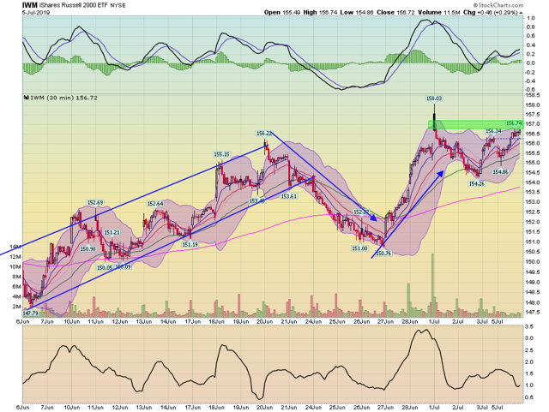The height and width of the screenshot is (412, 549).
Task: Click the green up-triangle beside Chg
Action: pos(521,13)
